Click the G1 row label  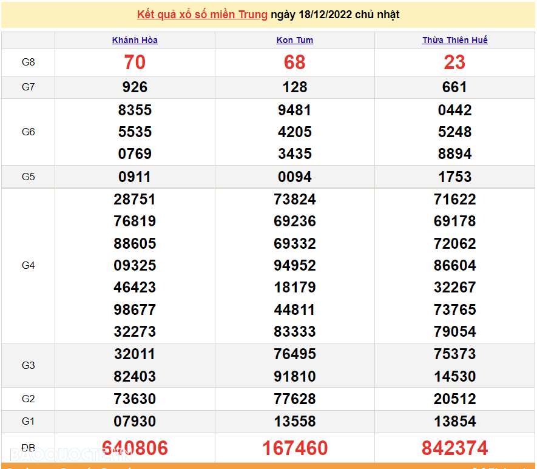click(29, 421)
